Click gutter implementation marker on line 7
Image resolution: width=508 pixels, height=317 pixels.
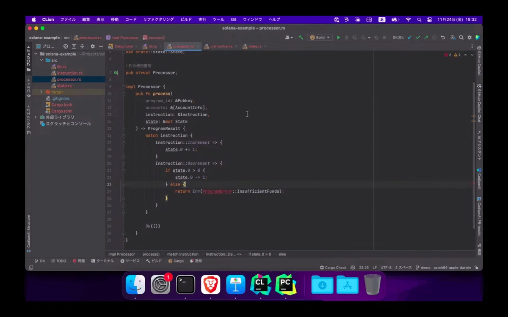(116, 73)
